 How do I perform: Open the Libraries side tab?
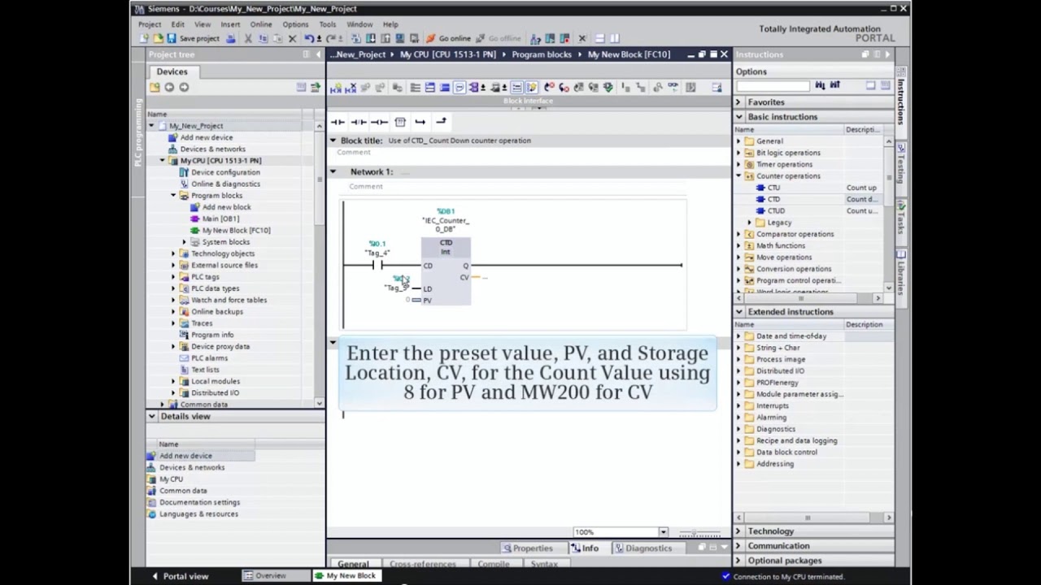[901, 273]
